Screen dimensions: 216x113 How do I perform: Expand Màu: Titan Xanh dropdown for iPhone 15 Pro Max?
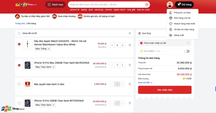coord(45,67)
